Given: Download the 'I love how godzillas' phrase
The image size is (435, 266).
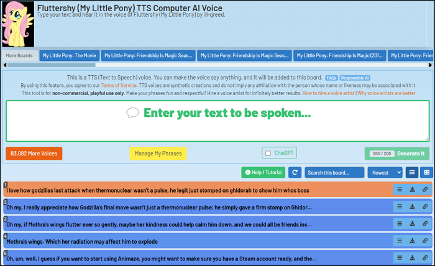Looking at the screenshot, I should tap(412, 190).
